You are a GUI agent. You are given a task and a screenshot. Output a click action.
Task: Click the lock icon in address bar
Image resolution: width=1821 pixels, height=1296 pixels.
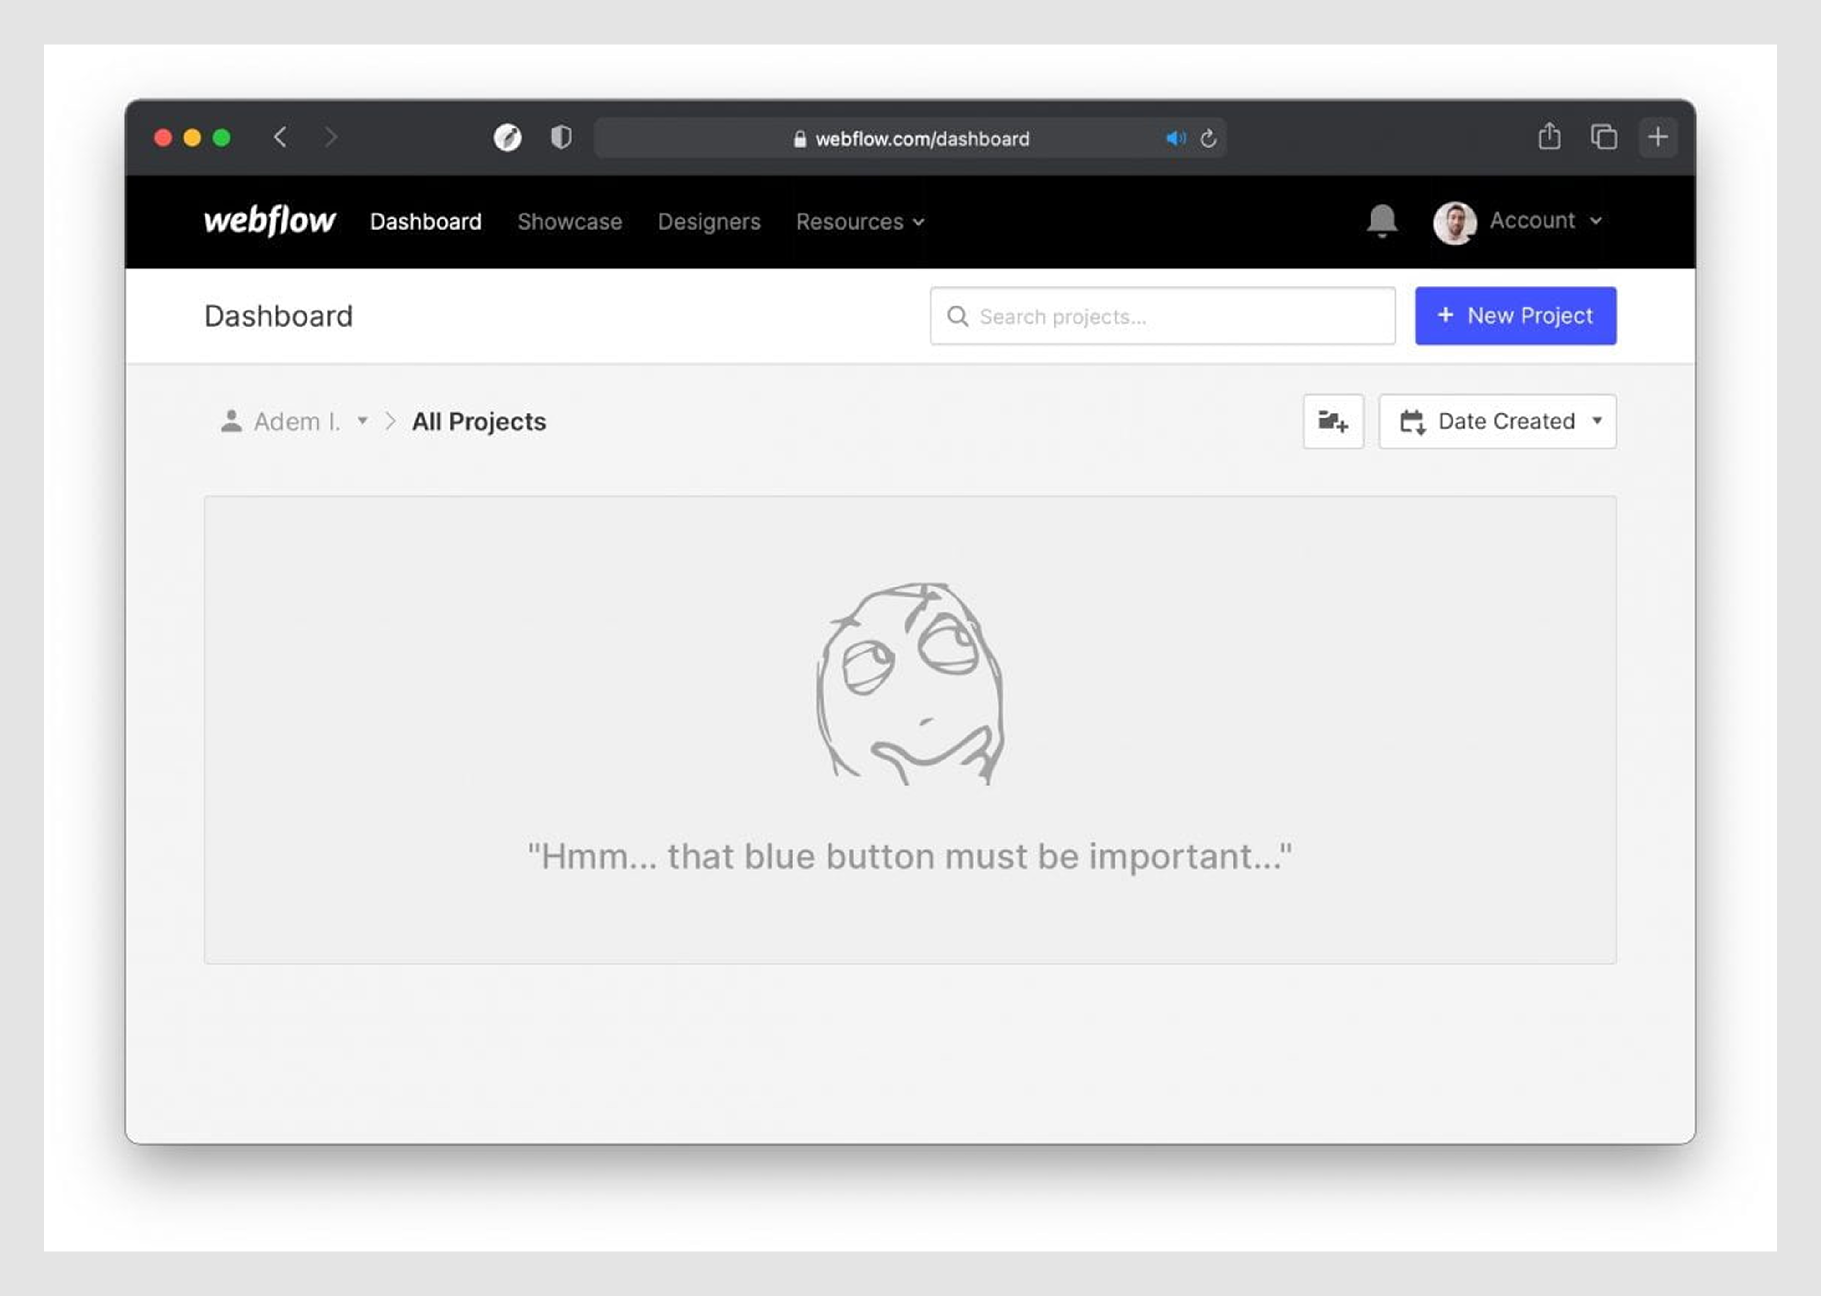tap(799, 139)
